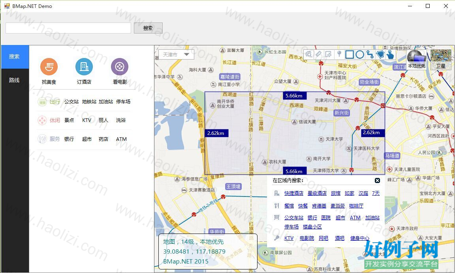
Task: Click the 天津大学 map marker
Action: coord(321,139)
